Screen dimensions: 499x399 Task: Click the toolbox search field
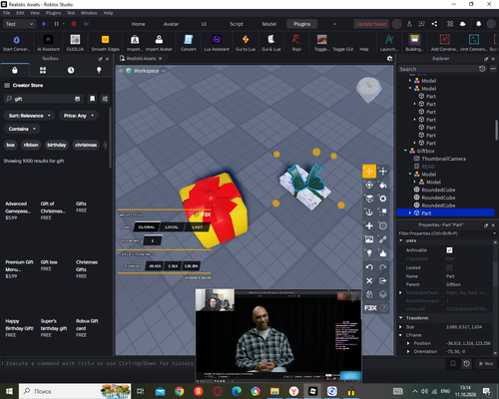coord(42,99)
